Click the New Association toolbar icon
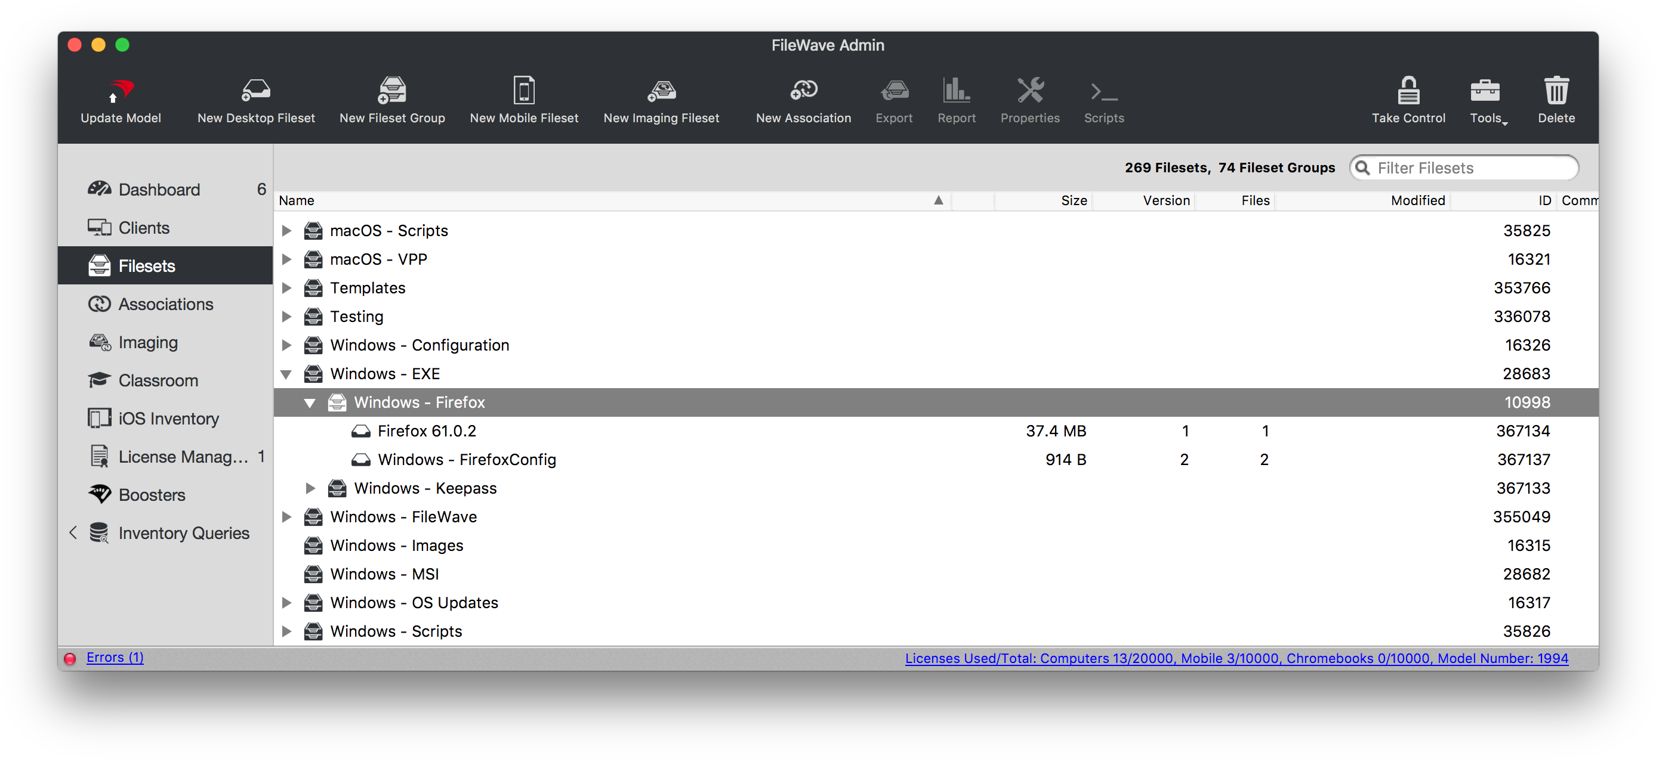The height and width of the screenshot is (759, 1656). [804, 91]
